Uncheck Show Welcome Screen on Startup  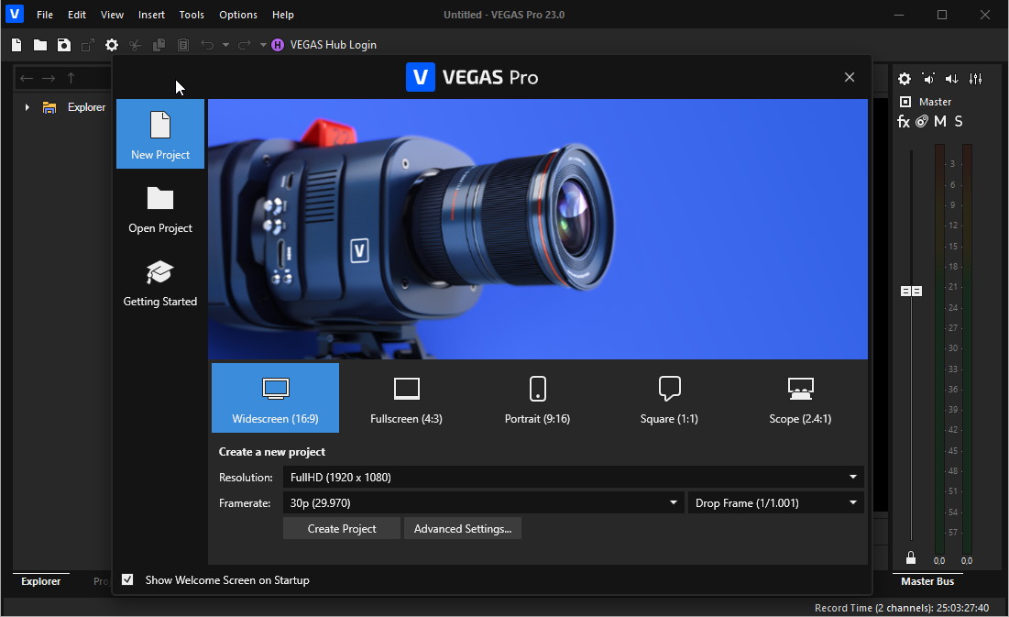[127, 579]
